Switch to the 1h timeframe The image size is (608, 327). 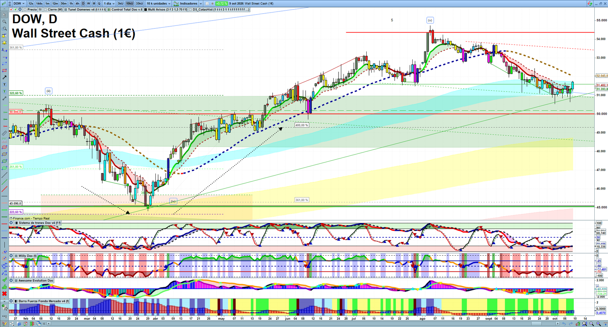(x=71, y=3)
